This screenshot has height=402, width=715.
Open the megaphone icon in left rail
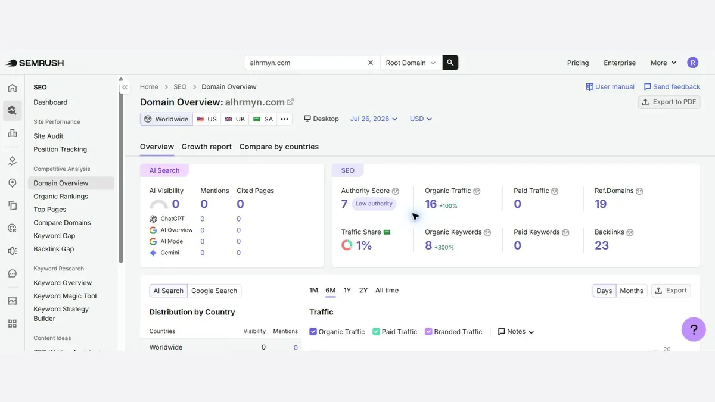pyautogui.click(x=13, y=251)
